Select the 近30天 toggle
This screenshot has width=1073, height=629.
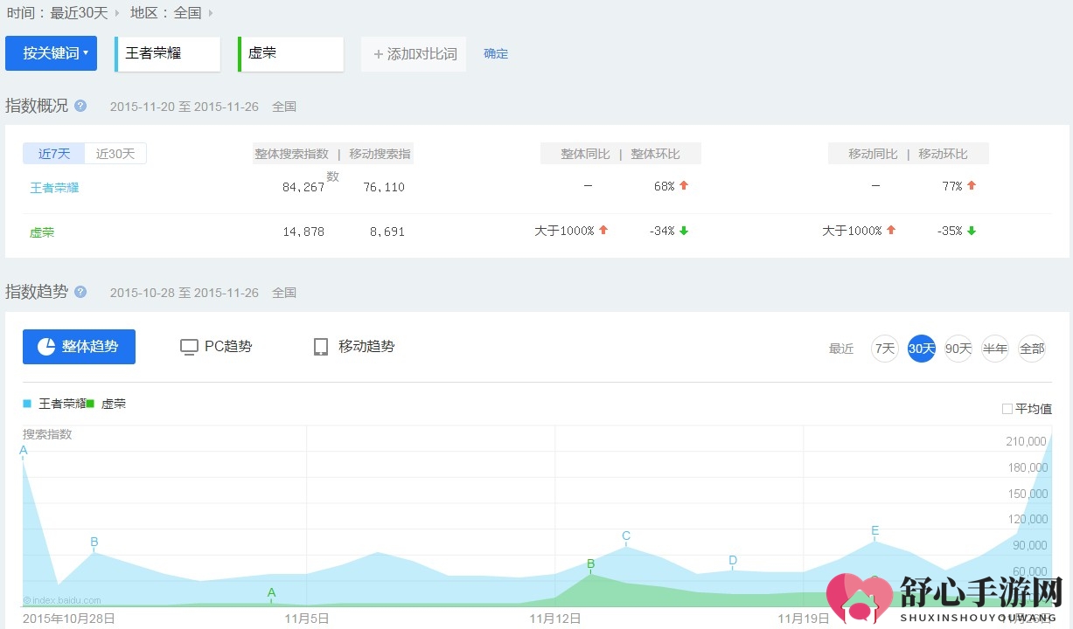tap(115, 154)
